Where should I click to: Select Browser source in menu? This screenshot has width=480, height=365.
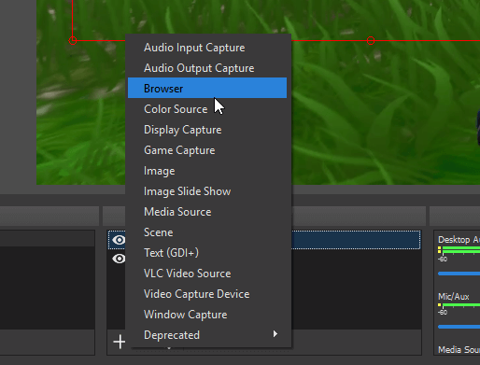(207, 88)
